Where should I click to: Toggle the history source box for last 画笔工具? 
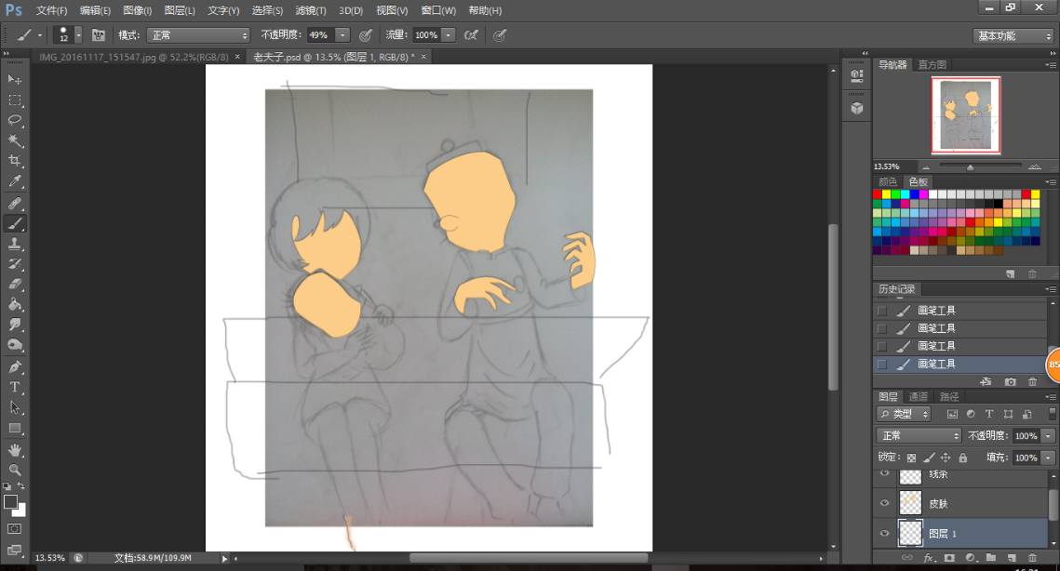tap(881, 364)
